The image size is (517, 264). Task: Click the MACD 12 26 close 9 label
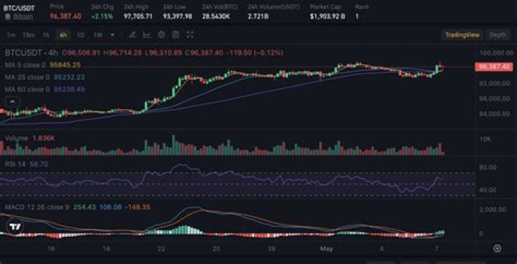37,207
